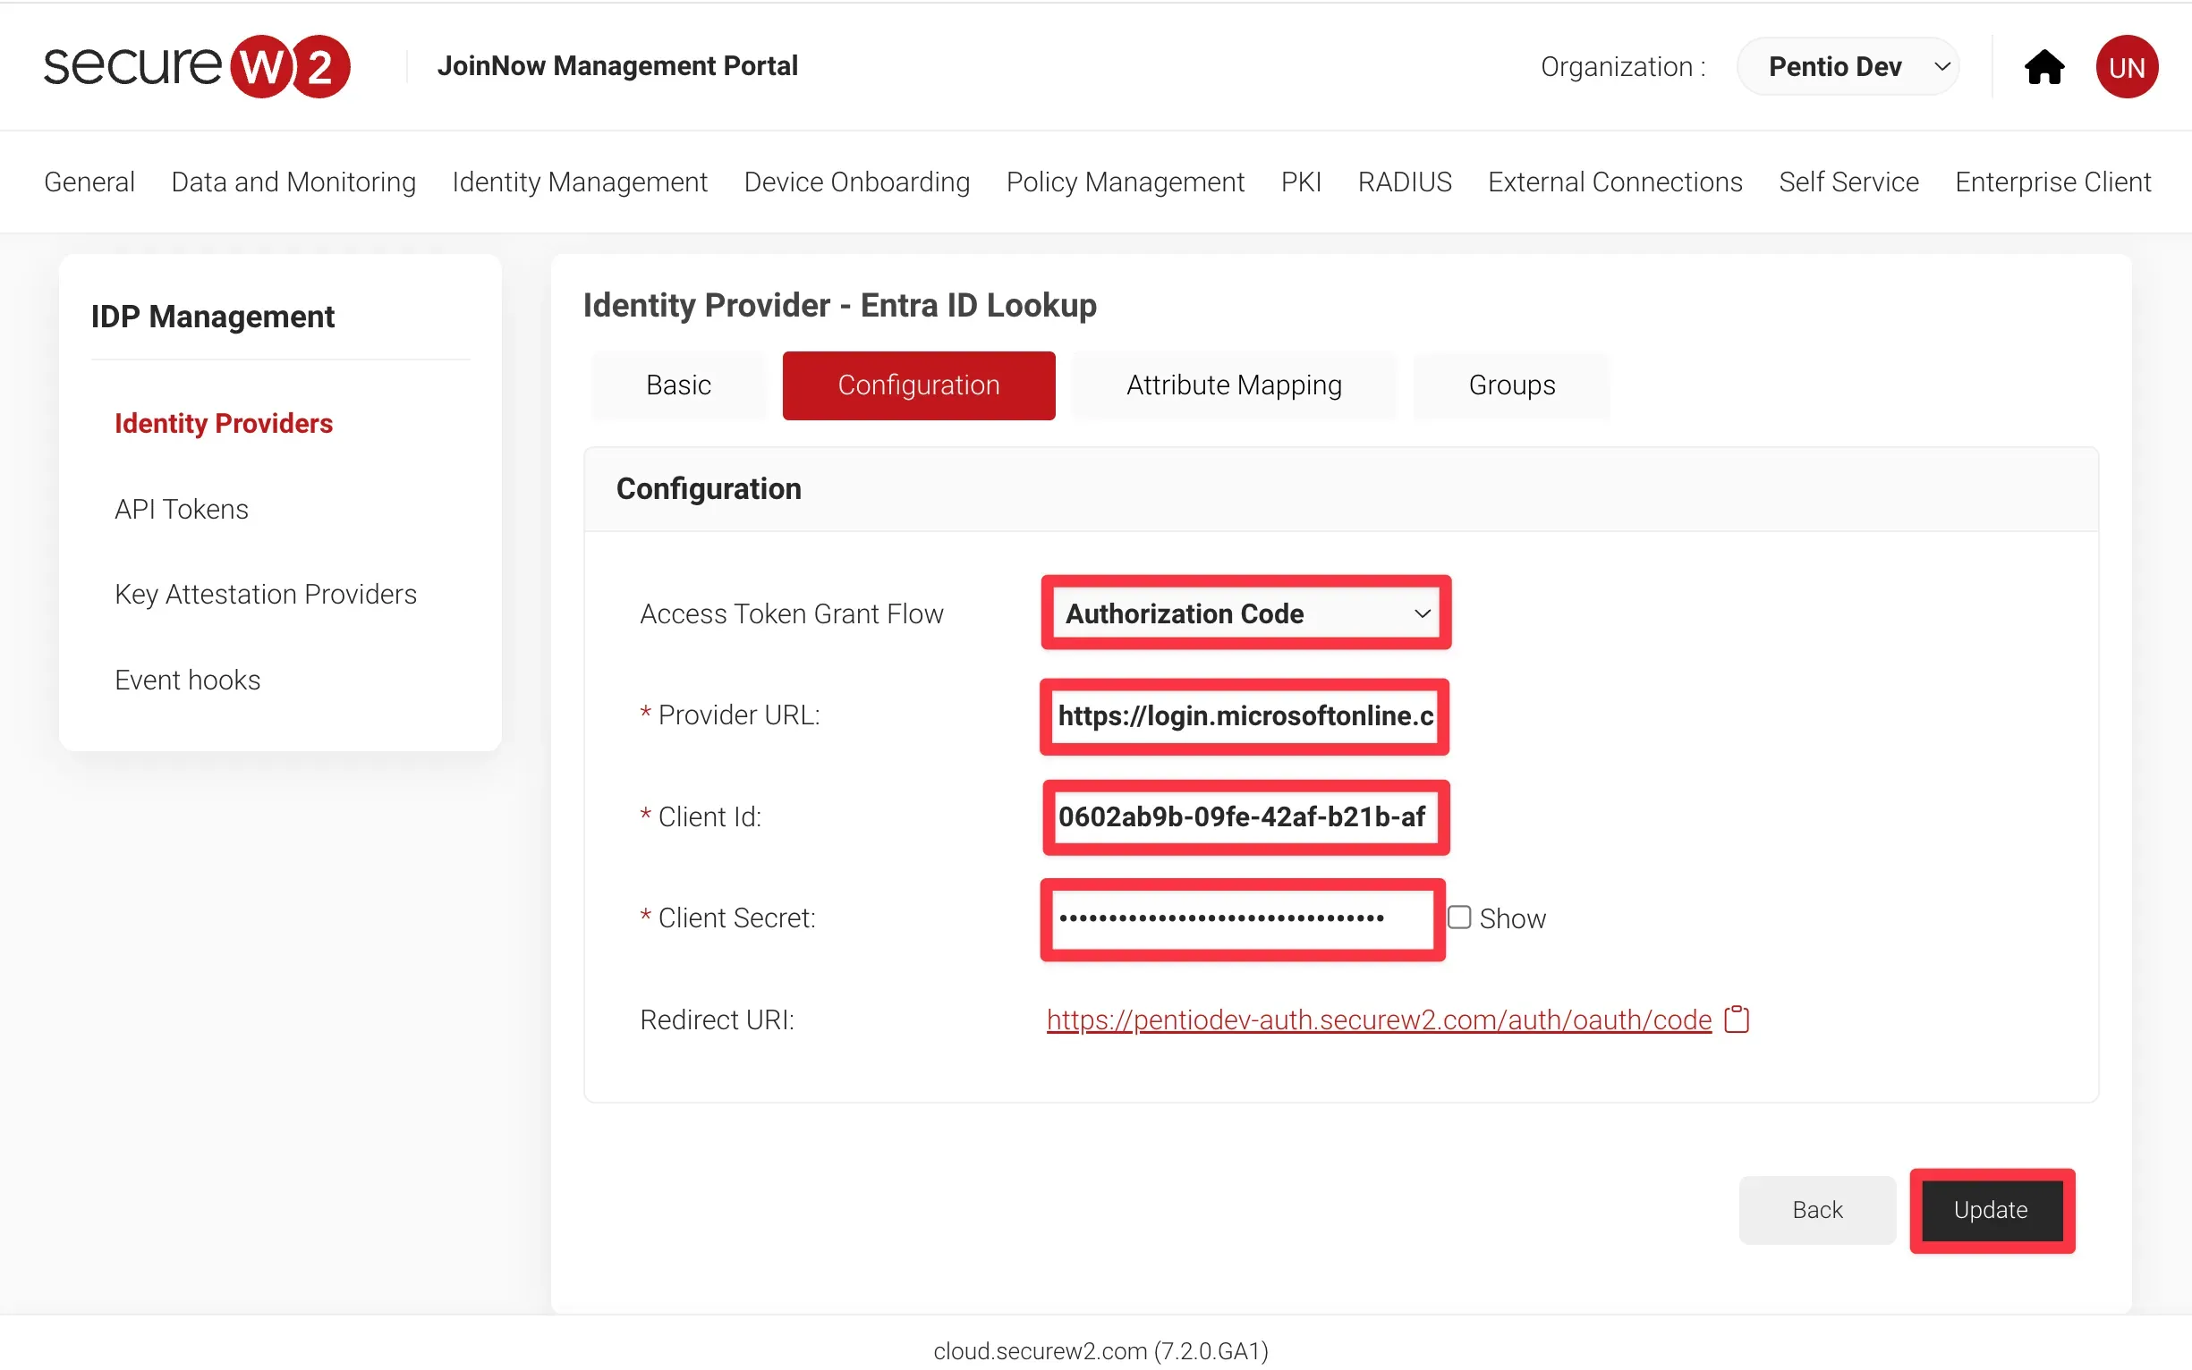The height and width of the screenshot is (1370, 2192).
Task: Switch to the Attribute Mapping tab
Action: [x=1233, y=385]
